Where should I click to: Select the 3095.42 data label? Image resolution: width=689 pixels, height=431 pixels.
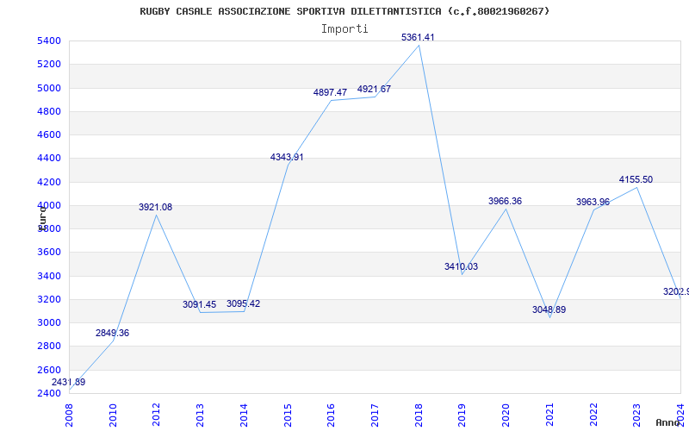pos(244,304)
